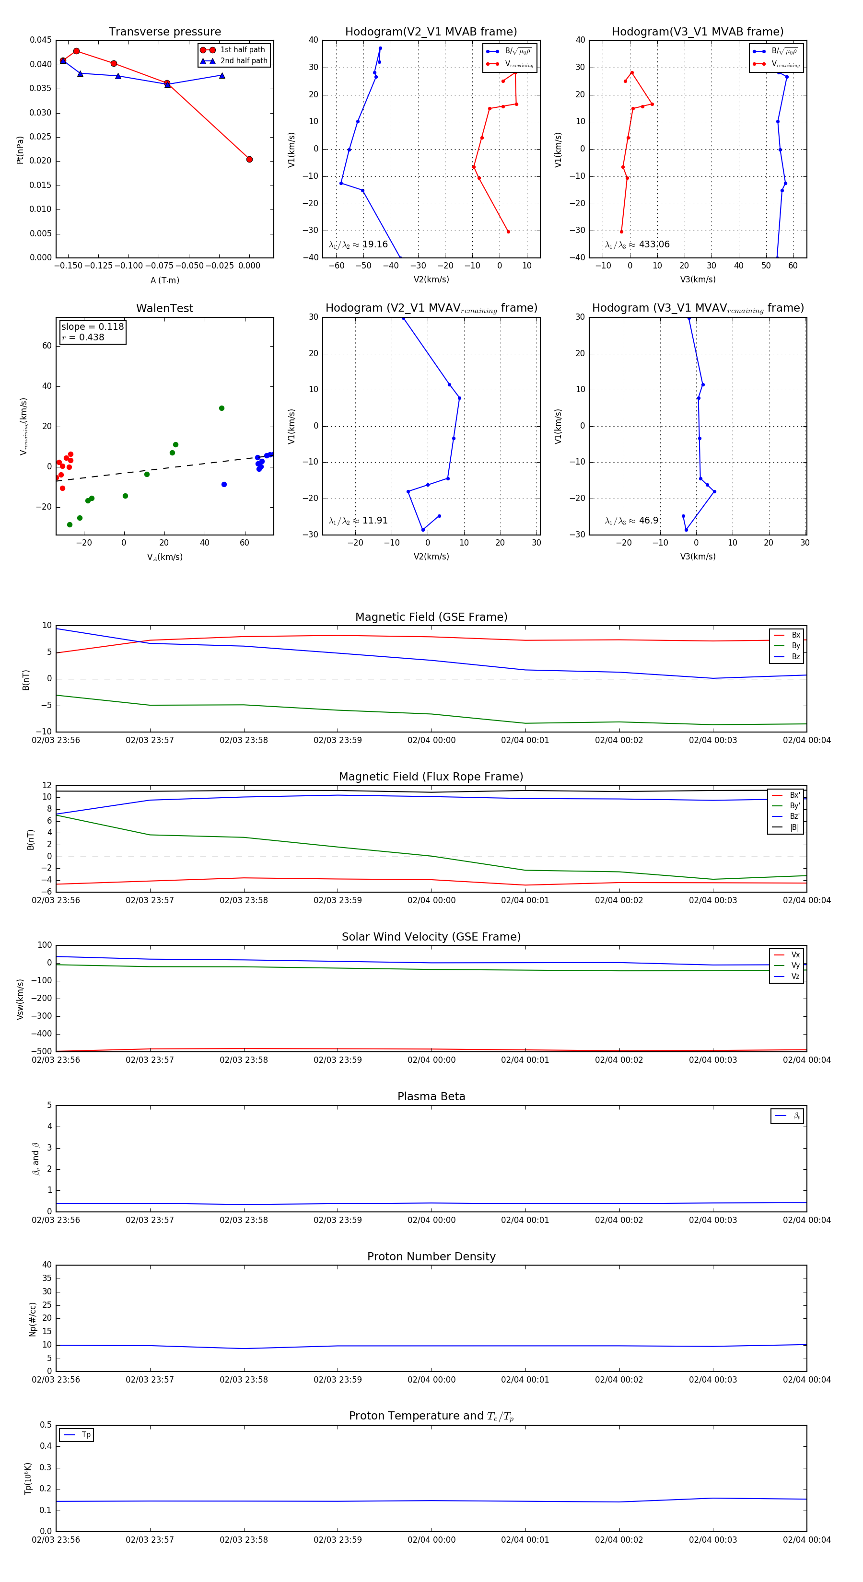The image size is (863, 1582).
Task: Click the "WalenTest" plot title
Action: point(164,308)
